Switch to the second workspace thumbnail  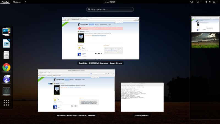coord(205,40)
